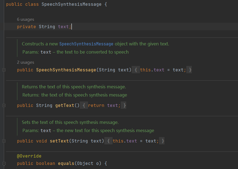The width and height of the screenshot is (238, 169).
Task: Collapse the equals method using gutter fold arrow
Action: 4,164
